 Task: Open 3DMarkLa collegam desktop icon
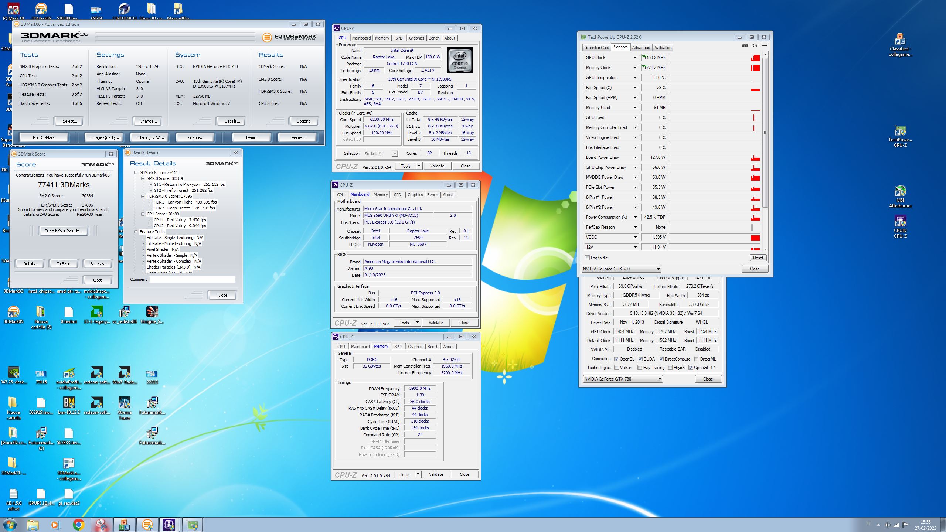point(69,469)
